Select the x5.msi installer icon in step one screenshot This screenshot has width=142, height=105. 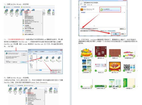point(49,11)
